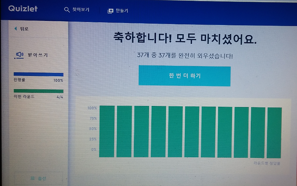
Task: Click the 이번 라운드 label
Action: 24,96
